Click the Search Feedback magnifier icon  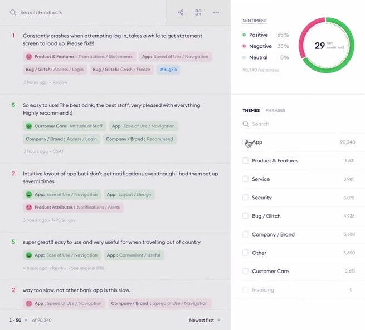click(x=13, y=12)
